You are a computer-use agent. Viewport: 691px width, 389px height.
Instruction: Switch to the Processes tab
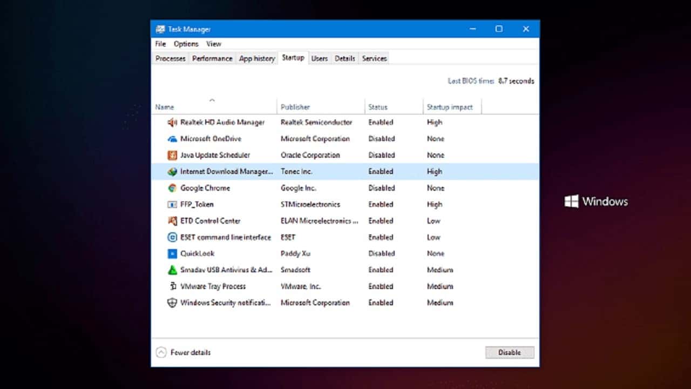(170, 58)
